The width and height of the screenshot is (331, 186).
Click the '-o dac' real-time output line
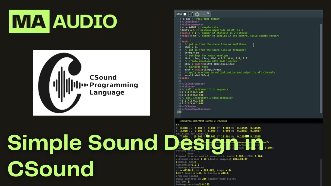[x=200, y=19]
